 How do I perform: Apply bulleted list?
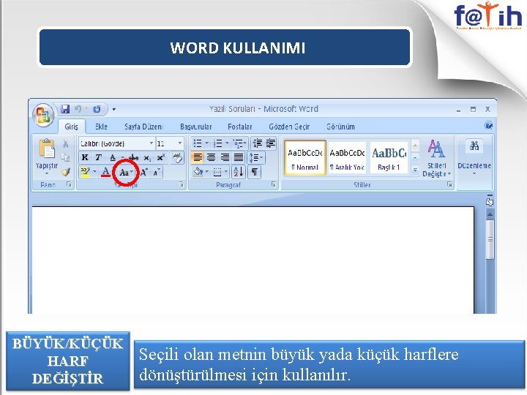[198, 143]
